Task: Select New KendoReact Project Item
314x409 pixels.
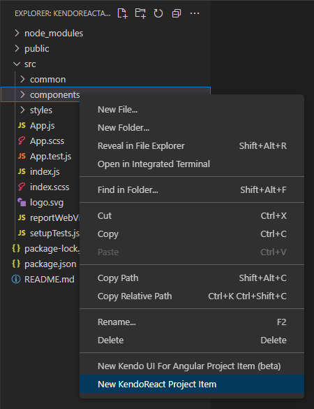Action: click(x=192, y=385)
